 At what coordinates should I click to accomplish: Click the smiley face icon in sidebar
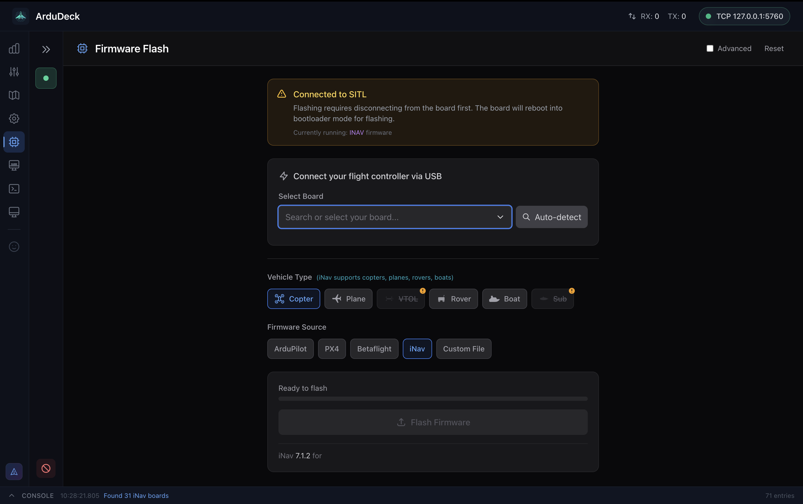point(14,247)
